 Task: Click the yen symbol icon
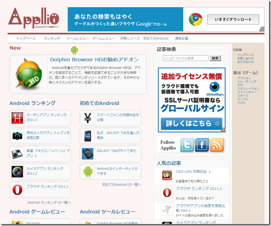click(x=88, y=118)
